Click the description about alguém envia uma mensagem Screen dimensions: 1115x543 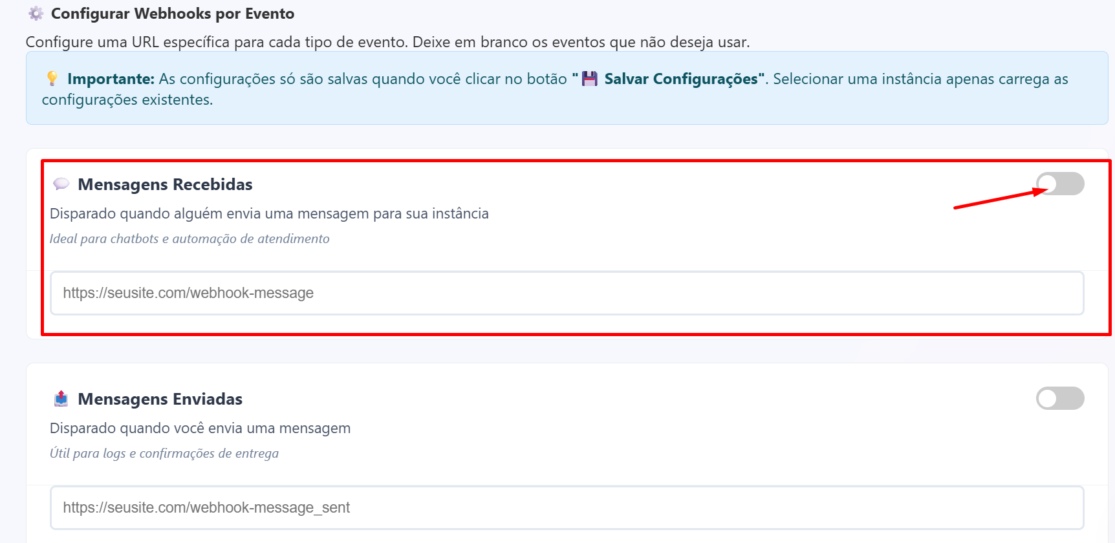click(269, 213)
